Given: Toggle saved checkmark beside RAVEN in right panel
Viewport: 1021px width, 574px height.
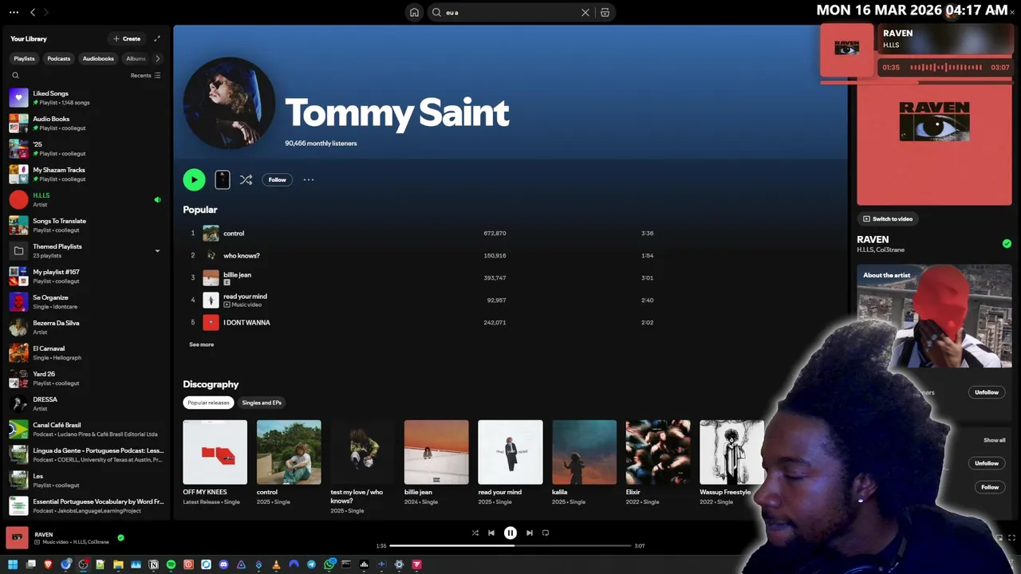Looking at the screenshot, I should point(1007,244).
